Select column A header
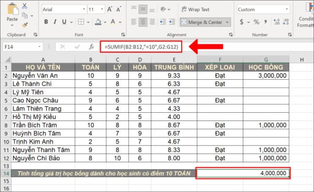Image resolution: width=314 pixels, height=192 pixels. click(x=43, y=59)
